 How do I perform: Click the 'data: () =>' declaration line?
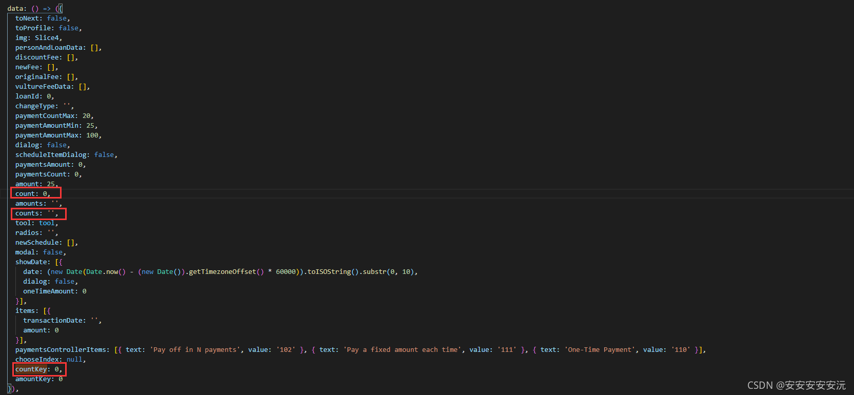click(35, 9)
